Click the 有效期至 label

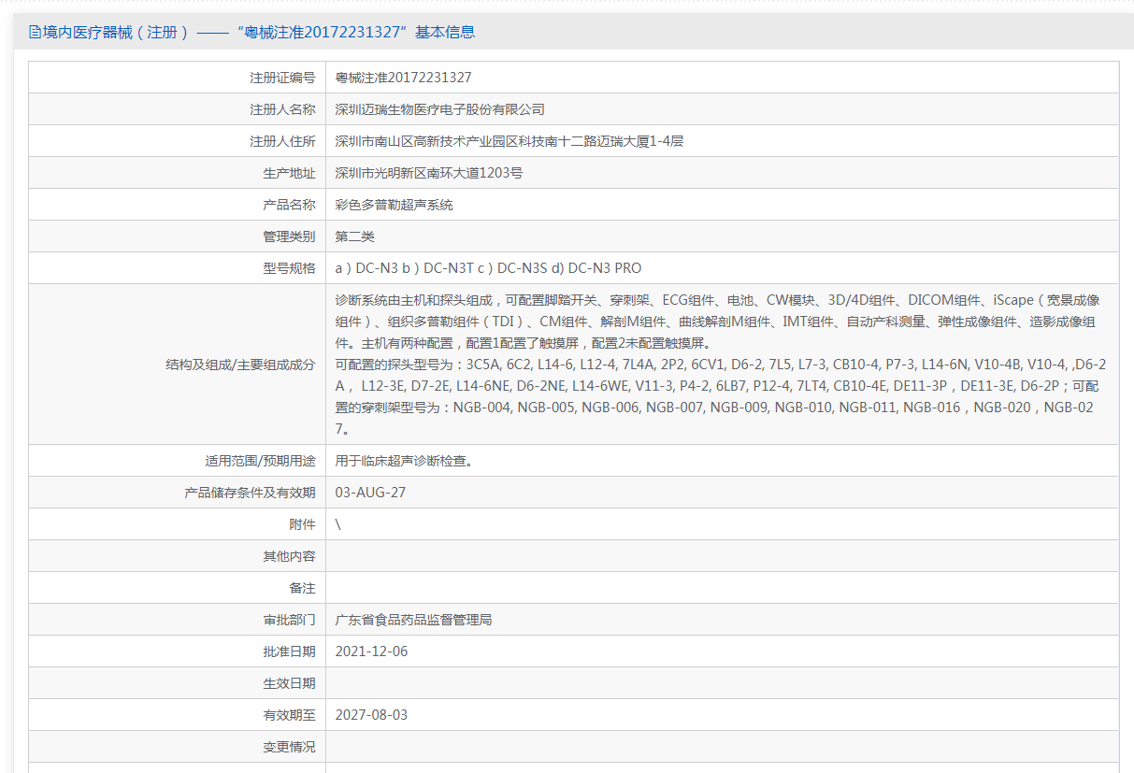289,715
